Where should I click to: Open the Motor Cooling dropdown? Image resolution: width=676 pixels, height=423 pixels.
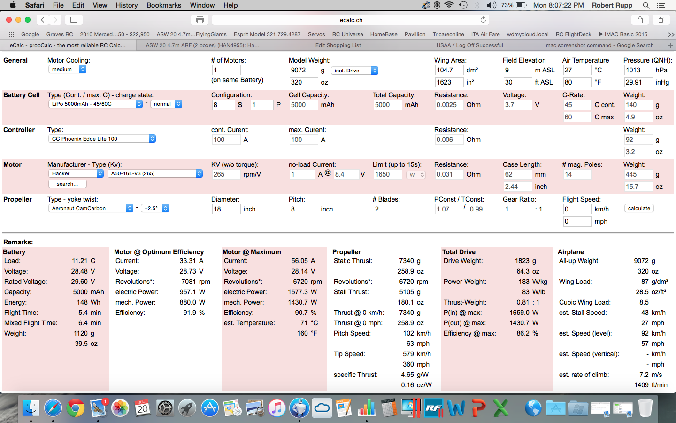coord(67,69)
